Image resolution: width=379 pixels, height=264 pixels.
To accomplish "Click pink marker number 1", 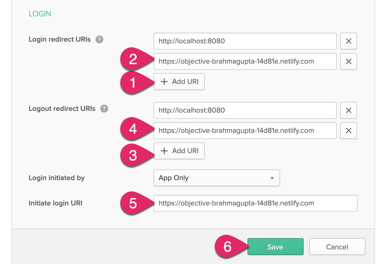I will (x=133, y=83).
